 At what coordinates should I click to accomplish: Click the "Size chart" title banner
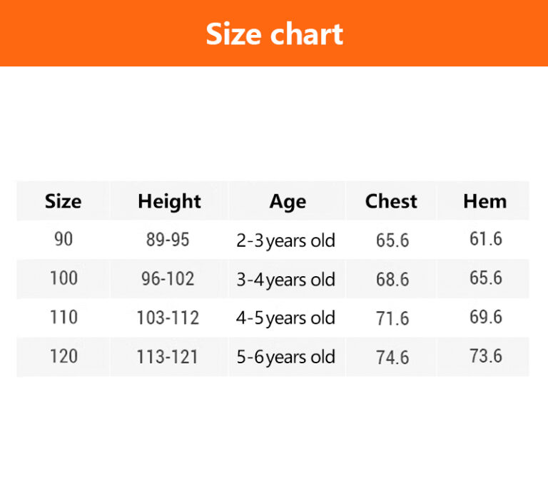[x=274, y=34]
